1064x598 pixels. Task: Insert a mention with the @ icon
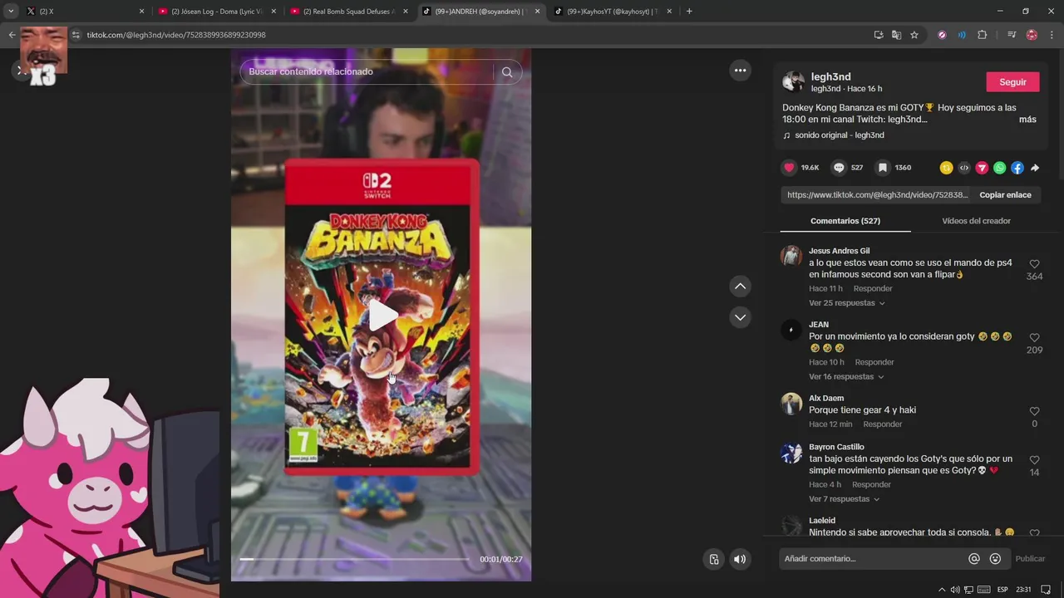pos(974,559)
